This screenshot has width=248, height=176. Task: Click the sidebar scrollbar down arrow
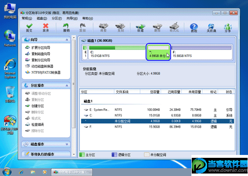[74, 155]
